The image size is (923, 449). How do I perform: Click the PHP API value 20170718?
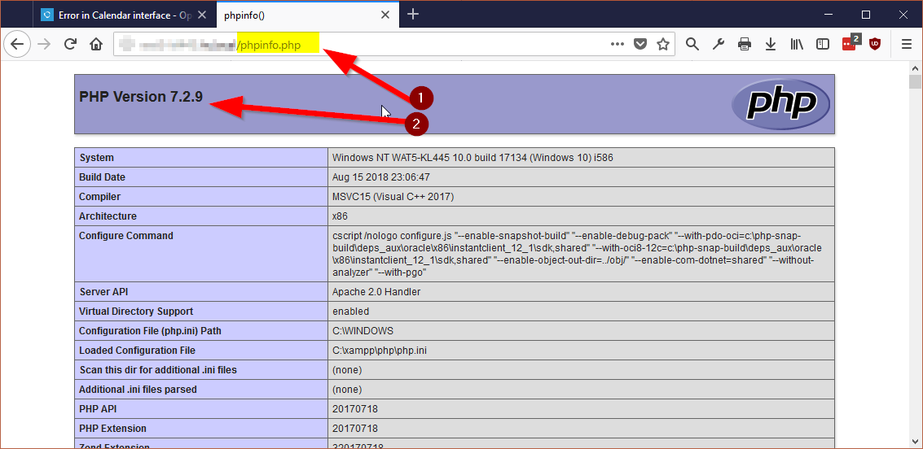click(355, 408)
